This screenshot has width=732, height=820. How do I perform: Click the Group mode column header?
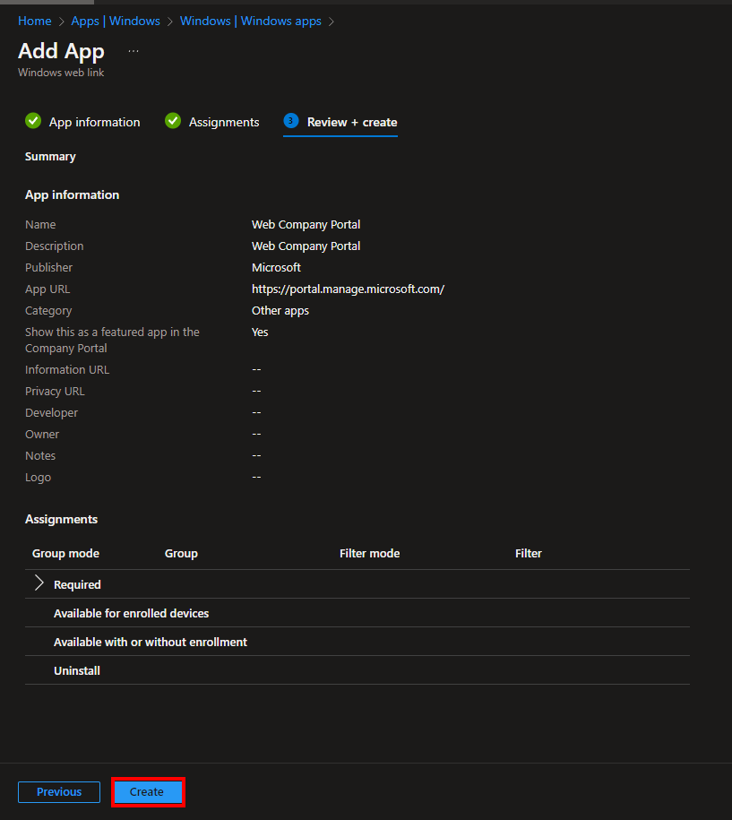(65, 553)
